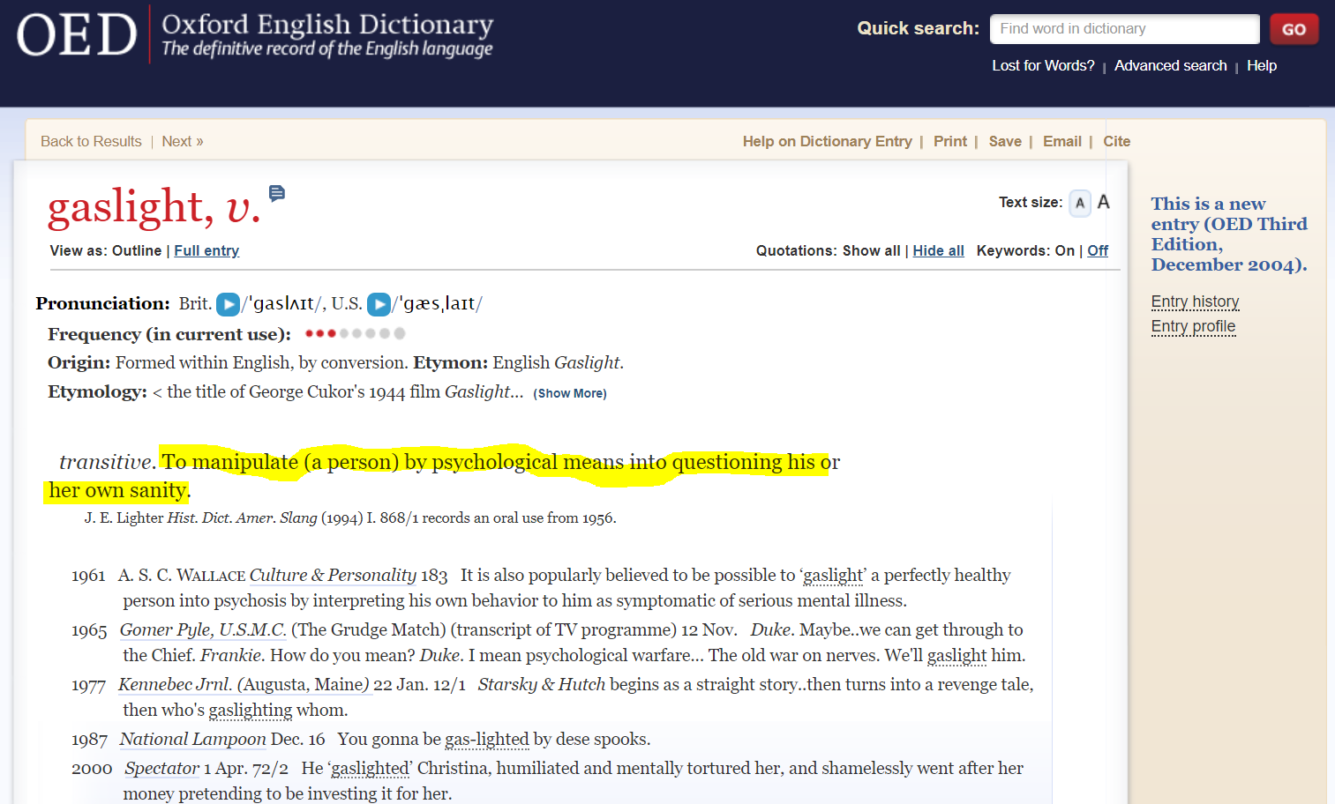Click the keyword gas-lighted in 1987 quotation
Screen dimensions: 1335x804
[x=486, y=740]
